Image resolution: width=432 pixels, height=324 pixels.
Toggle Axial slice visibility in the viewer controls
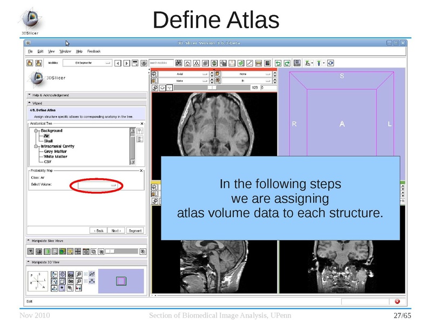(154, 74)
